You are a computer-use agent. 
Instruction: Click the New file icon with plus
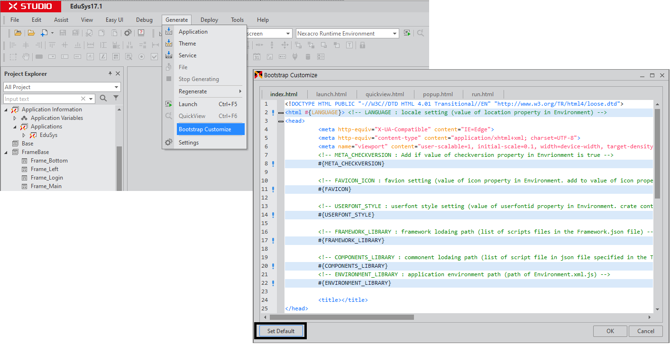44,33
